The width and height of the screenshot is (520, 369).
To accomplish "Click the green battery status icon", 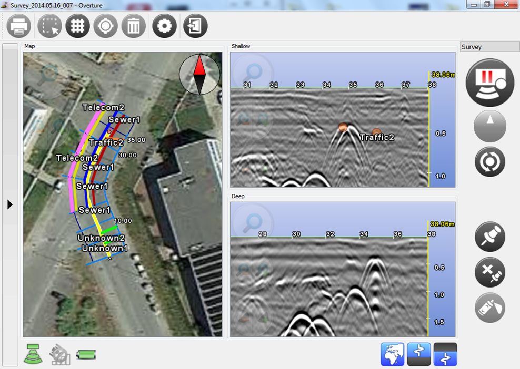I will tap(86, 355).
